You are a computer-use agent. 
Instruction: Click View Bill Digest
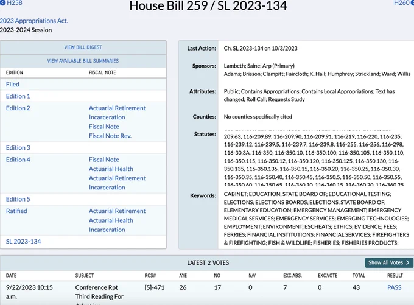tap(83, 47)
